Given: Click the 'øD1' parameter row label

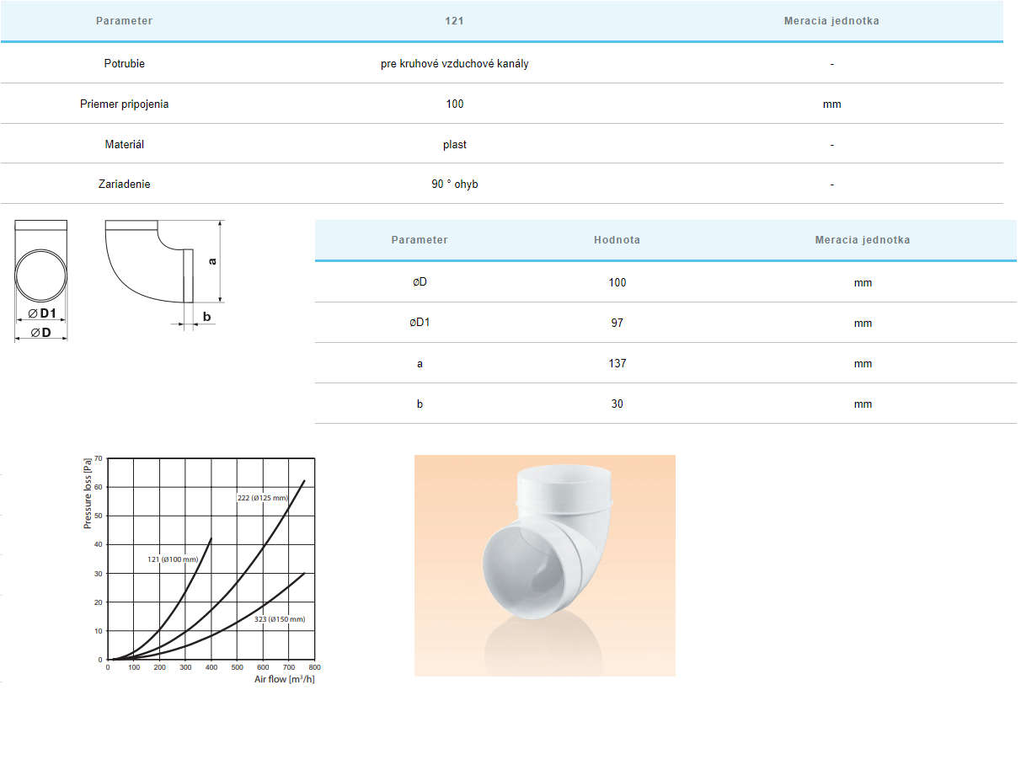Looking at the screenshot, I should (420, 323).
